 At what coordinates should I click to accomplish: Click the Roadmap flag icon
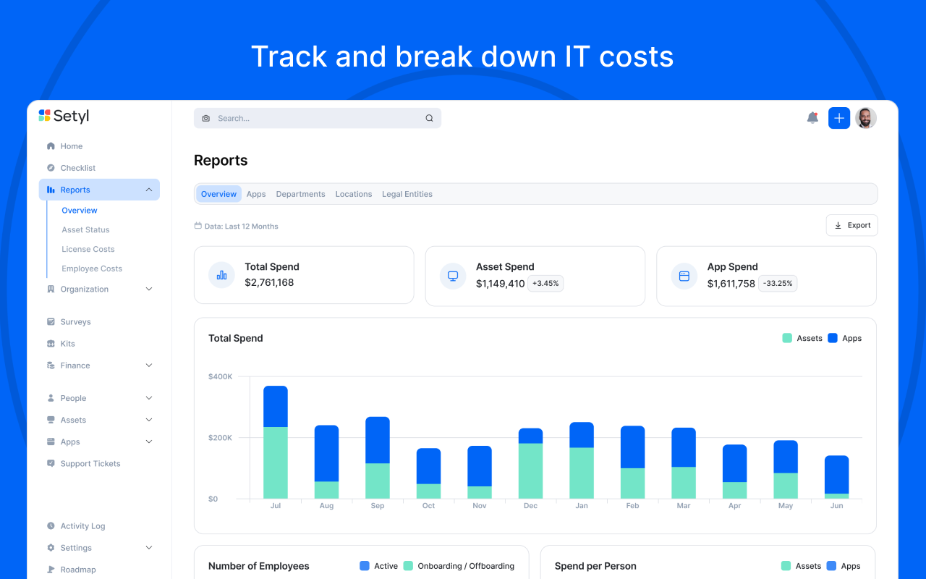pos(51,570)
